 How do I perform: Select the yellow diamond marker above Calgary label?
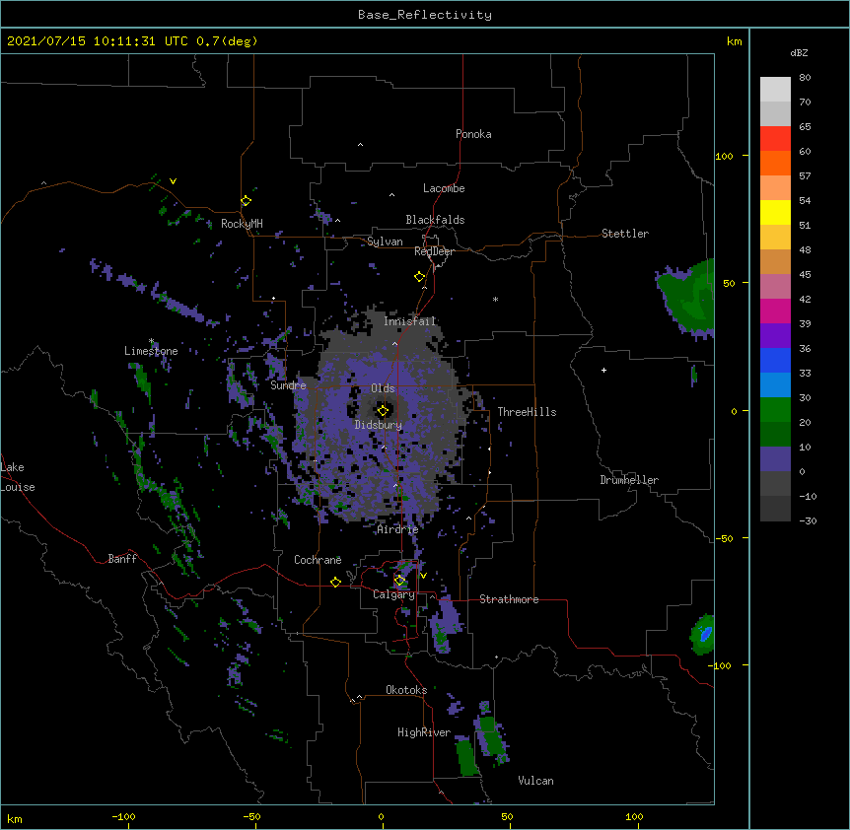399,581
